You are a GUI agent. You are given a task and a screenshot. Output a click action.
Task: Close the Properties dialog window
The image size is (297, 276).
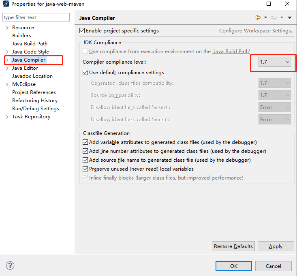point(287,4)
